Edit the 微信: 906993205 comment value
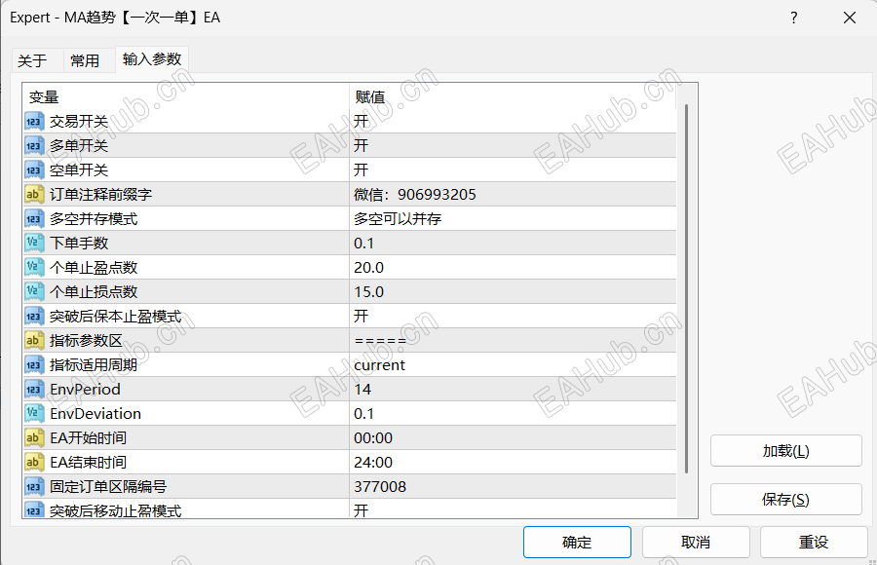This screenshot has height=565, width=877. click(x=513, y=194)
